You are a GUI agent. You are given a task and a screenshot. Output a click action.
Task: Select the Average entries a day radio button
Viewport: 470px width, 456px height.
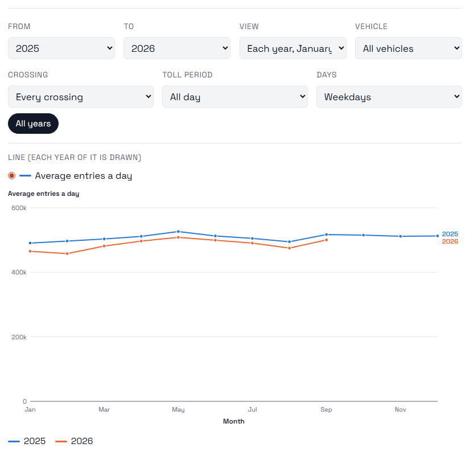click(12, 176)
